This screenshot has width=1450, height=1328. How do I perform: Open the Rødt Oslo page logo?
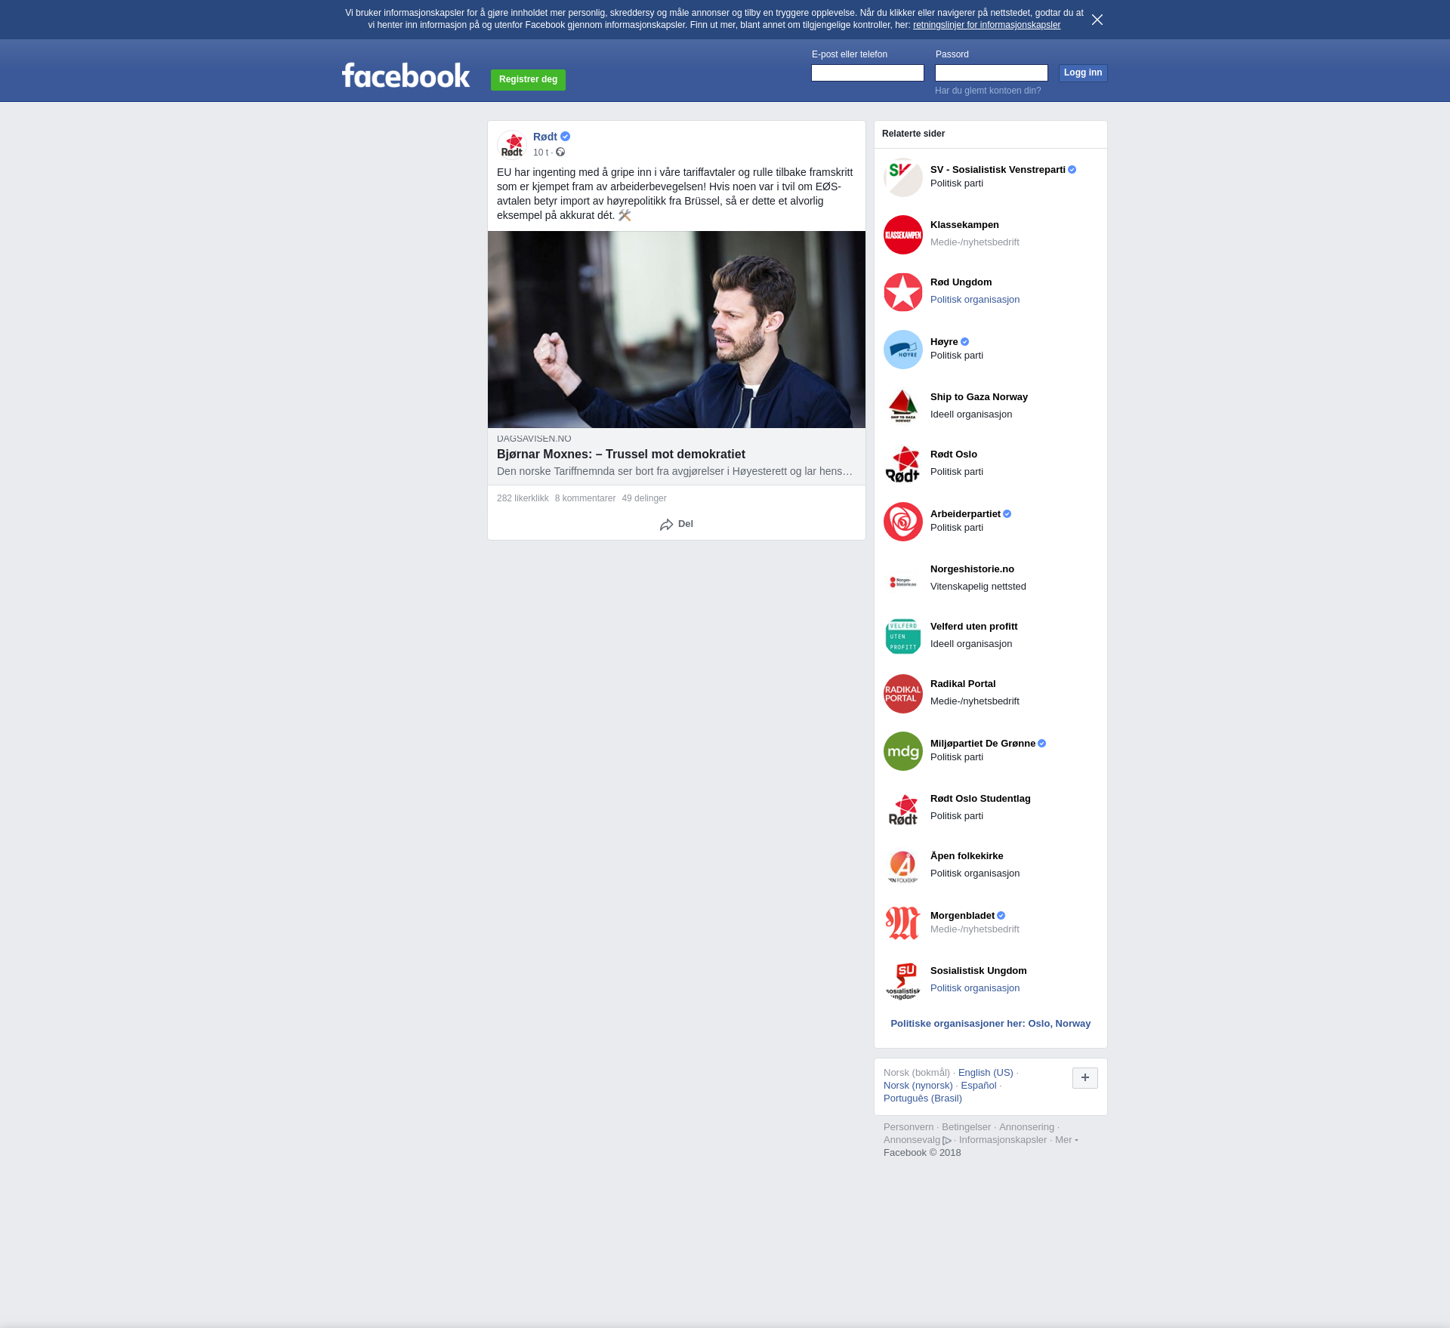pos(903,464)
